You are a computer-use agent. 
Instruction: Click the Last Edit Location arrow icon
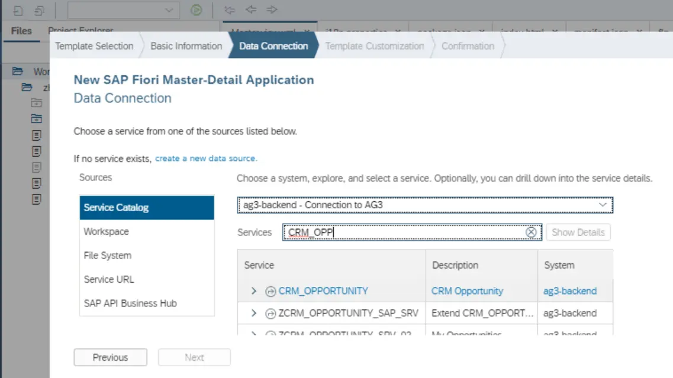click(x=230, y=10)
